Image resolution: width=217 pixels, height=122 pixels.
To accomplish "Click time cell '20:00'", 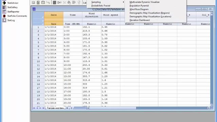I will coord(73,103).
